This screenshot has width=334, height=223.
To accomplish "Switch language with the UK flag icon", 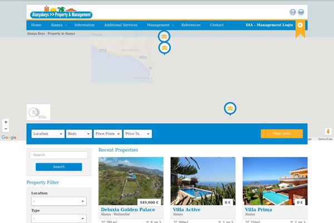I will coord(292,12).
